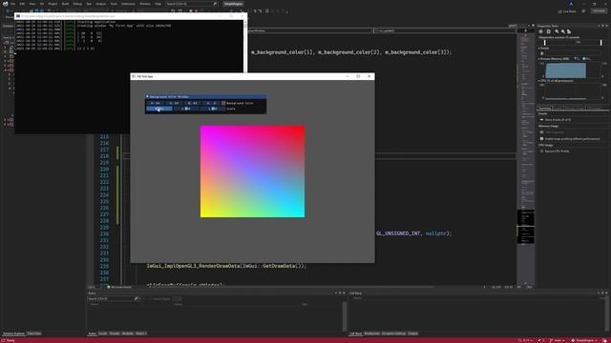Switch to the Modules tab

tap(127, 333)
